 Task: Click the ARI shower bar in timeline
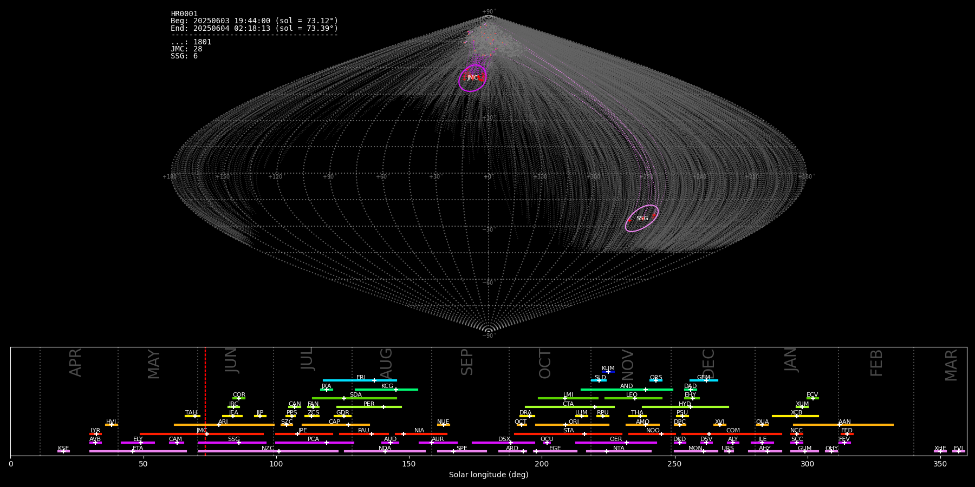coord(224,425)
